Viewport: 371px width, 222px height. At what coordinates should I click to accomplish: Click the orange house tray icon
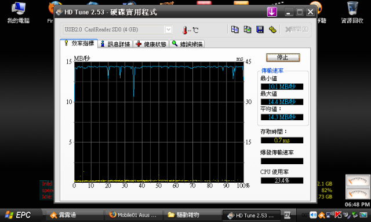321,215
